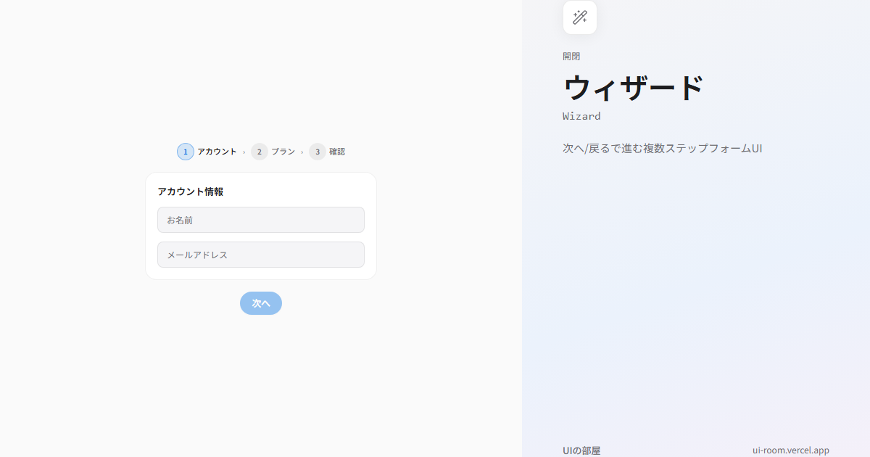Select step 3 circle for 確認
This screenshot has height=457, width=870.
coord(318,152)
